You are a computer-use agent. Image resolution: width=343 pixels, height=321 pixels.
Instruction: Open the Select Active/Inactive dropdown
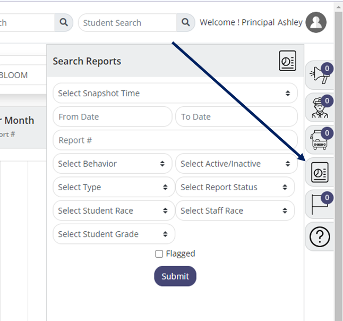pyautogui.click(x=236, y=164)
